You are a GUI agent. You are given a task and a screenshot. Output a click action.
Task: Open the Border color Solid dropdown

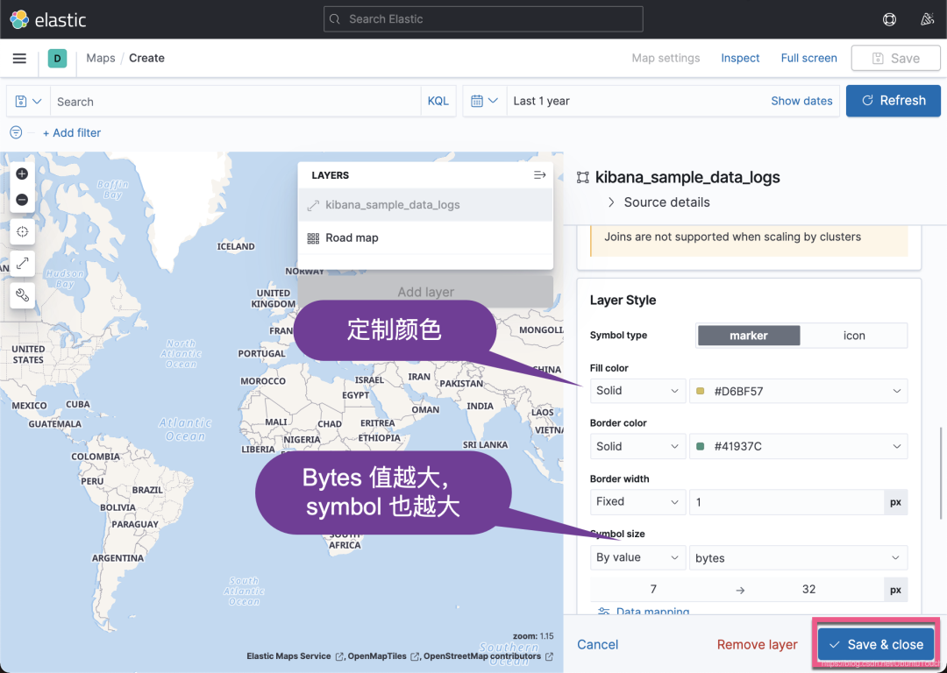tap(637, 446)
